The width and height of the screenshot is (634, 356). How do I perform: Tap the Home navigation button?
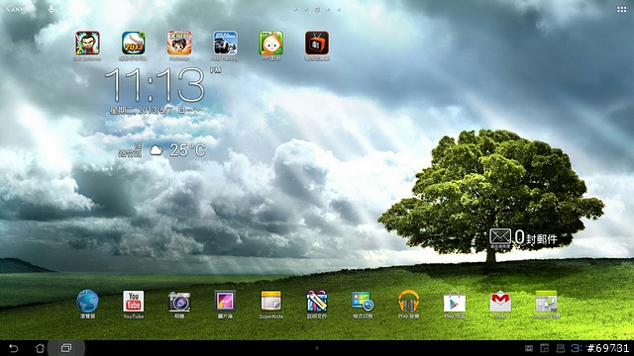pos(40,348)
